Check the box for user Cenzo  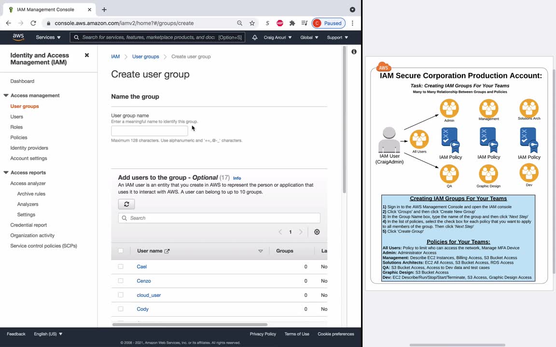121,281
